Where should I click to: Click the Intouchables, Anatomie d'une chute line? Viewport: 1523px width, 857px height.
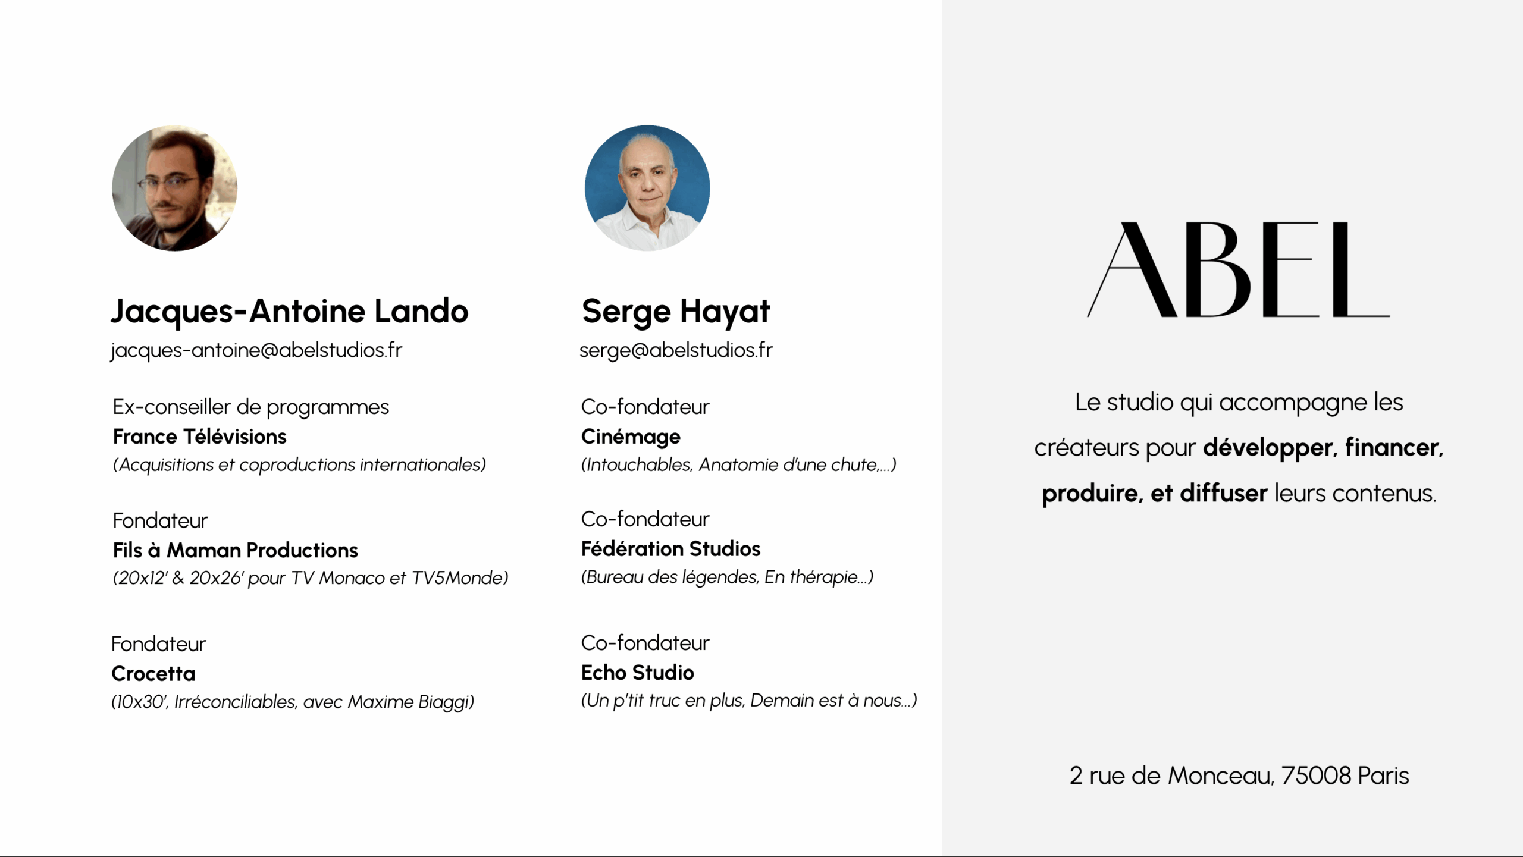(738, 464)
